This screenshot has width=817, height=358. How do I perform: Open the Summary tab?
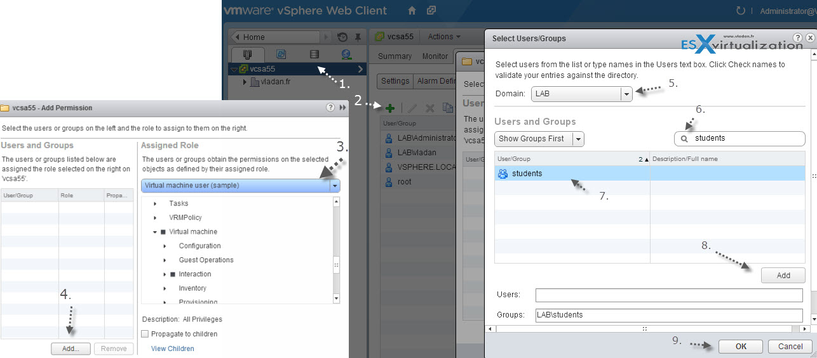pos(395,56)
